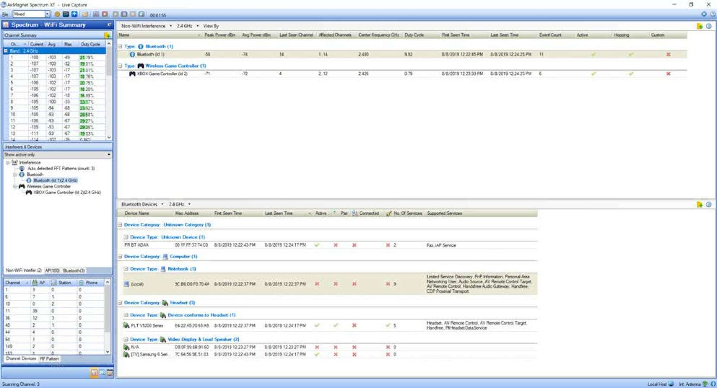Click the headset icon beside PLT V5200 Series
This screenshot has width=717, height=388.
click(126, 325)
